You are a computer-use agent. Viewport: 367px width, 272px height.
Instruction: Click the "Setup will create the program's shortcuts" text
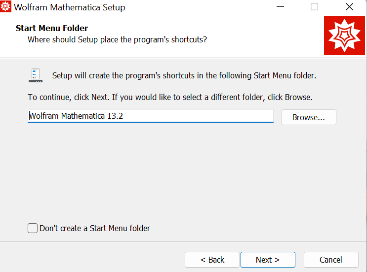coord(184,76)
